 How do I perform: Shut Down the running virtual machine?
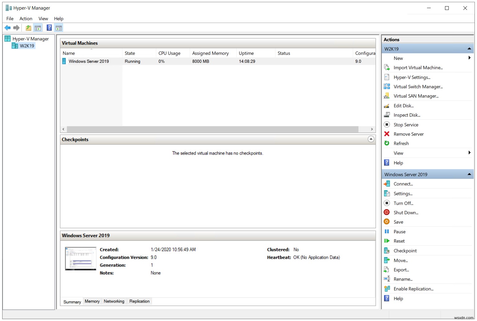[406, 212]
